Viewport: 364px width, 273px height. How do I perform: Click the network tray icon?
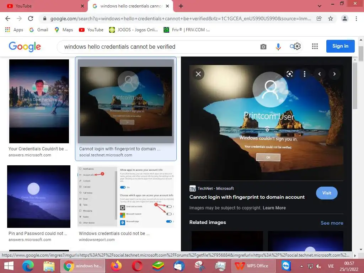tap(310, 266)
